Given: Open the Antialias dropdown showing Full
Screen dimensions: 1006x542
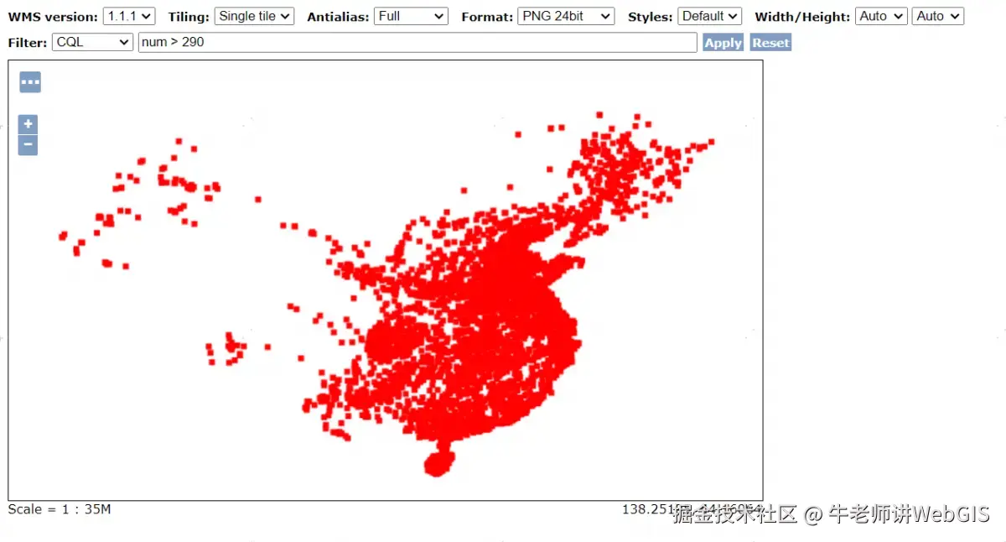Looking at the screenshot, I should pyautogui.click(x=411, y=16).
